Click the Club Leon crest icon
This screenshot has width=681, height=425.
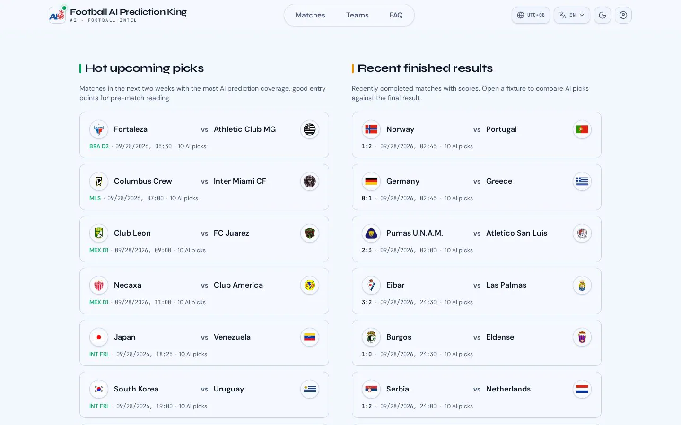coord(99,233)
